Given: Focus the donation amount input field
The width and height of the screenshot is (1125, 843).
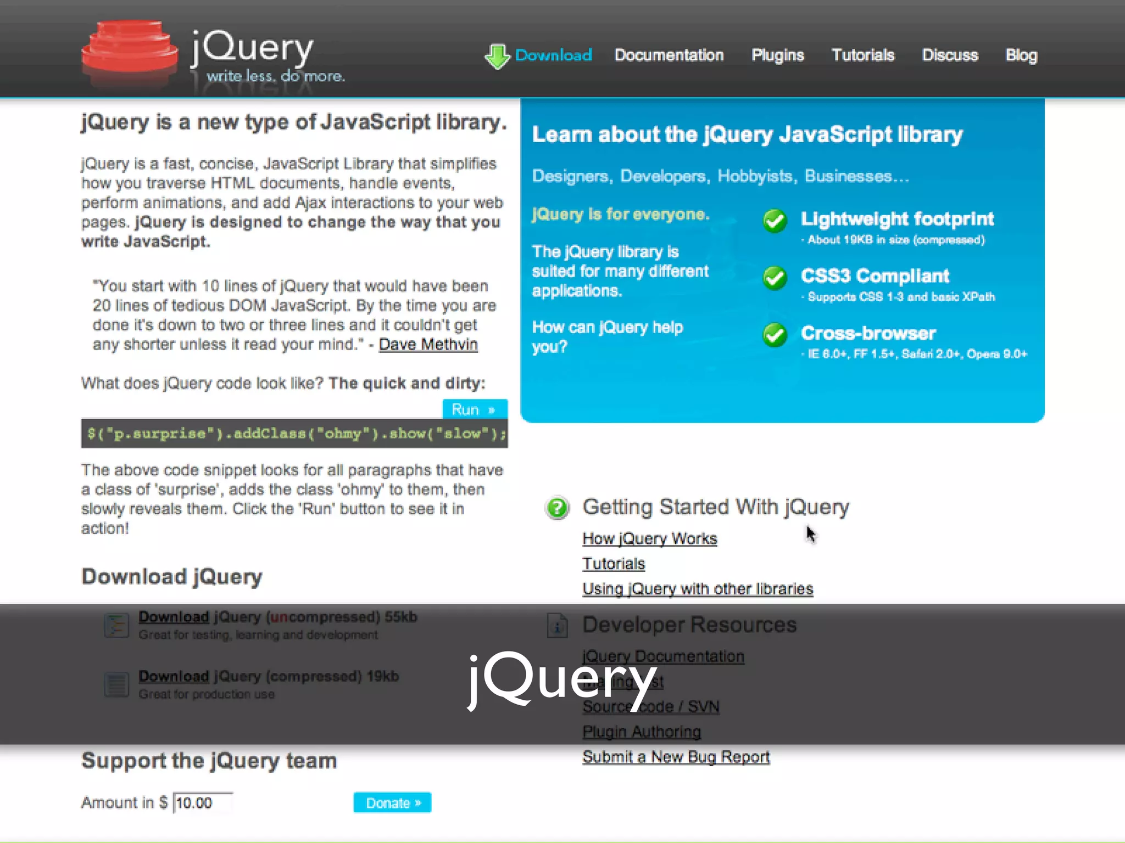Looking at the screenshot, I should pos(203,803).
